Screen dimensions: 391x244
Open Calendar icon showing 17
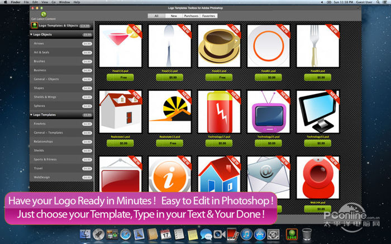[165, 234]
